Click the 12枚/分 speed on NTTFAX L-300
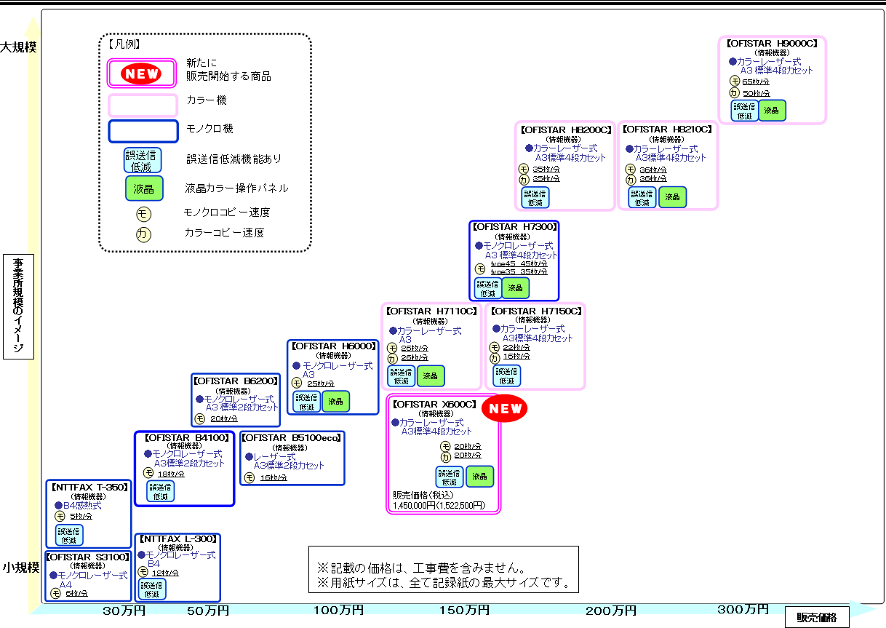Screen dimensions: 886x628 [165, 573]
